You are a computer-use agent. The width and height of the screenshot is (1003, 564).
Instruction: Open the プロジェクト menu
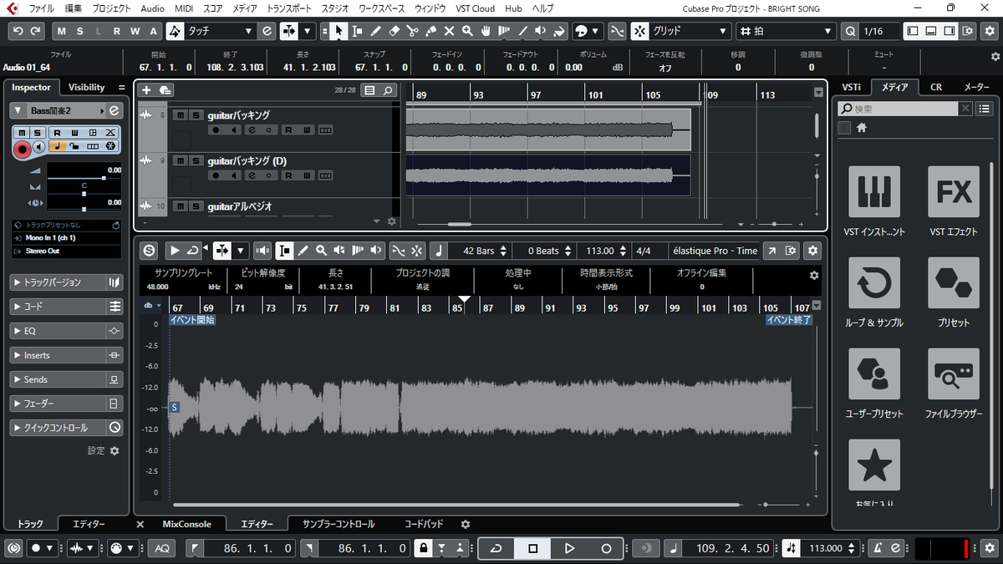[x=111, y=8]
